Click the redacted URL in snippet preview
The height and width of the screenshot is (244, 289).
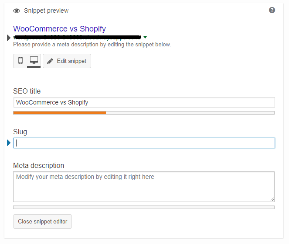(x=77, y=37)
